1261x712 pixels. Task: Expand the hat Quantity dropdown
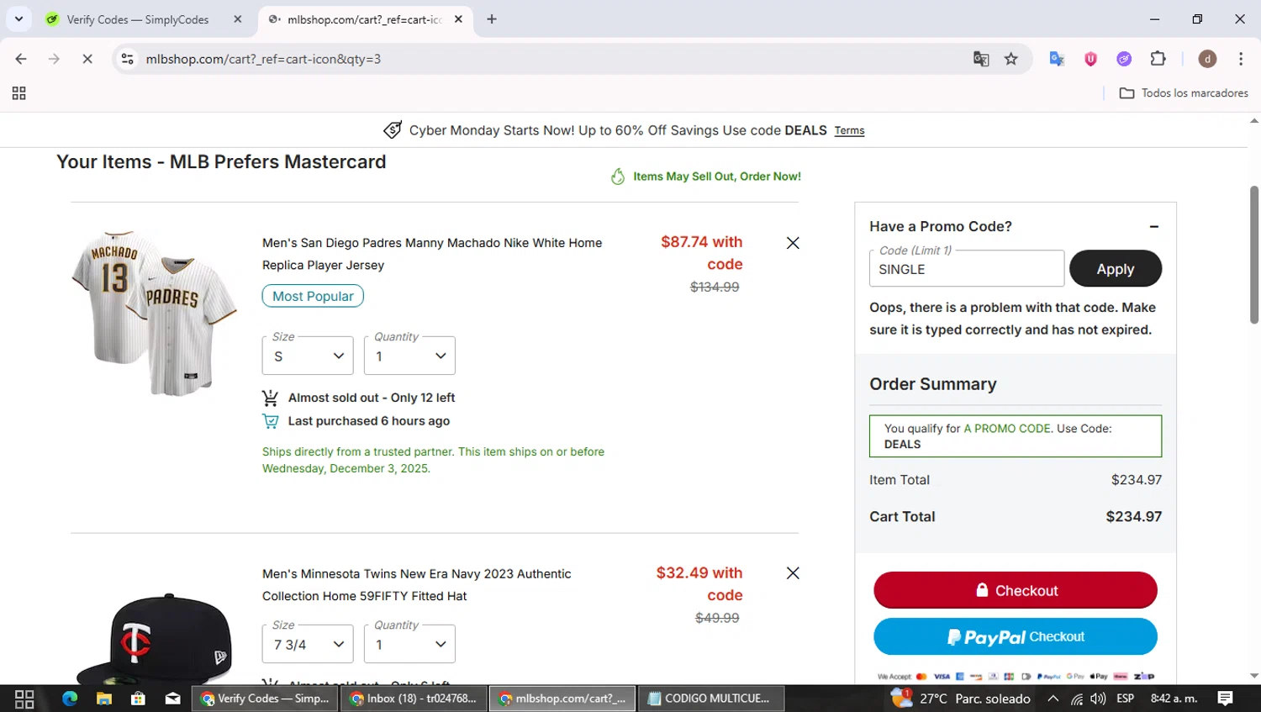click(409, 644)
